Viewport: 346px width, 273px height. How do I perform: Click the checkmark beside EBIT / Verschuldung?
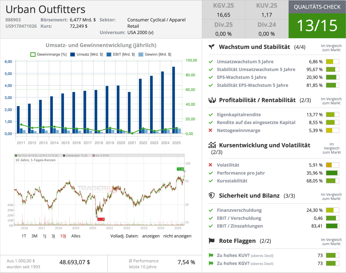click(x=211, y=218)
